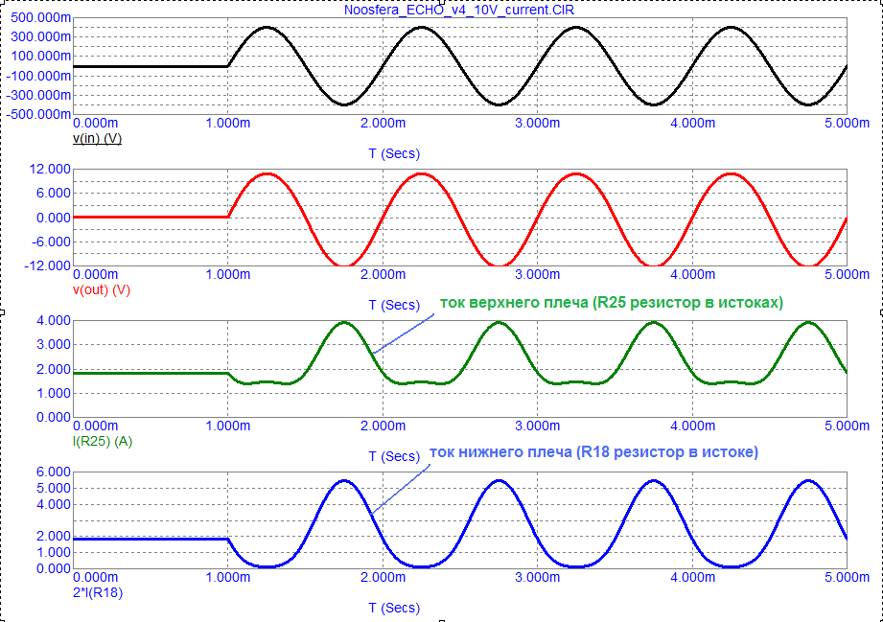The image size is (883, 622).
Task: Click the 12.000 Y-axis value
Action: tap(50, 170)
